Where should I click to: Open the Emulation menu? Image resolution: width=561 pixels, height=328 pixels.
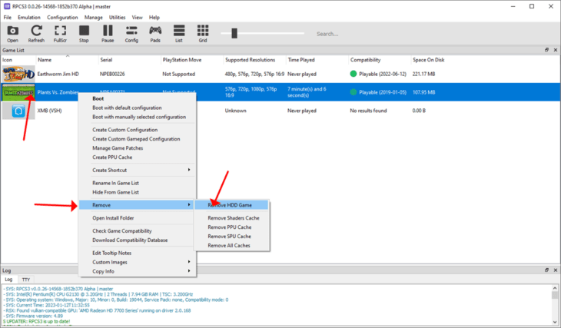[29, 17]
